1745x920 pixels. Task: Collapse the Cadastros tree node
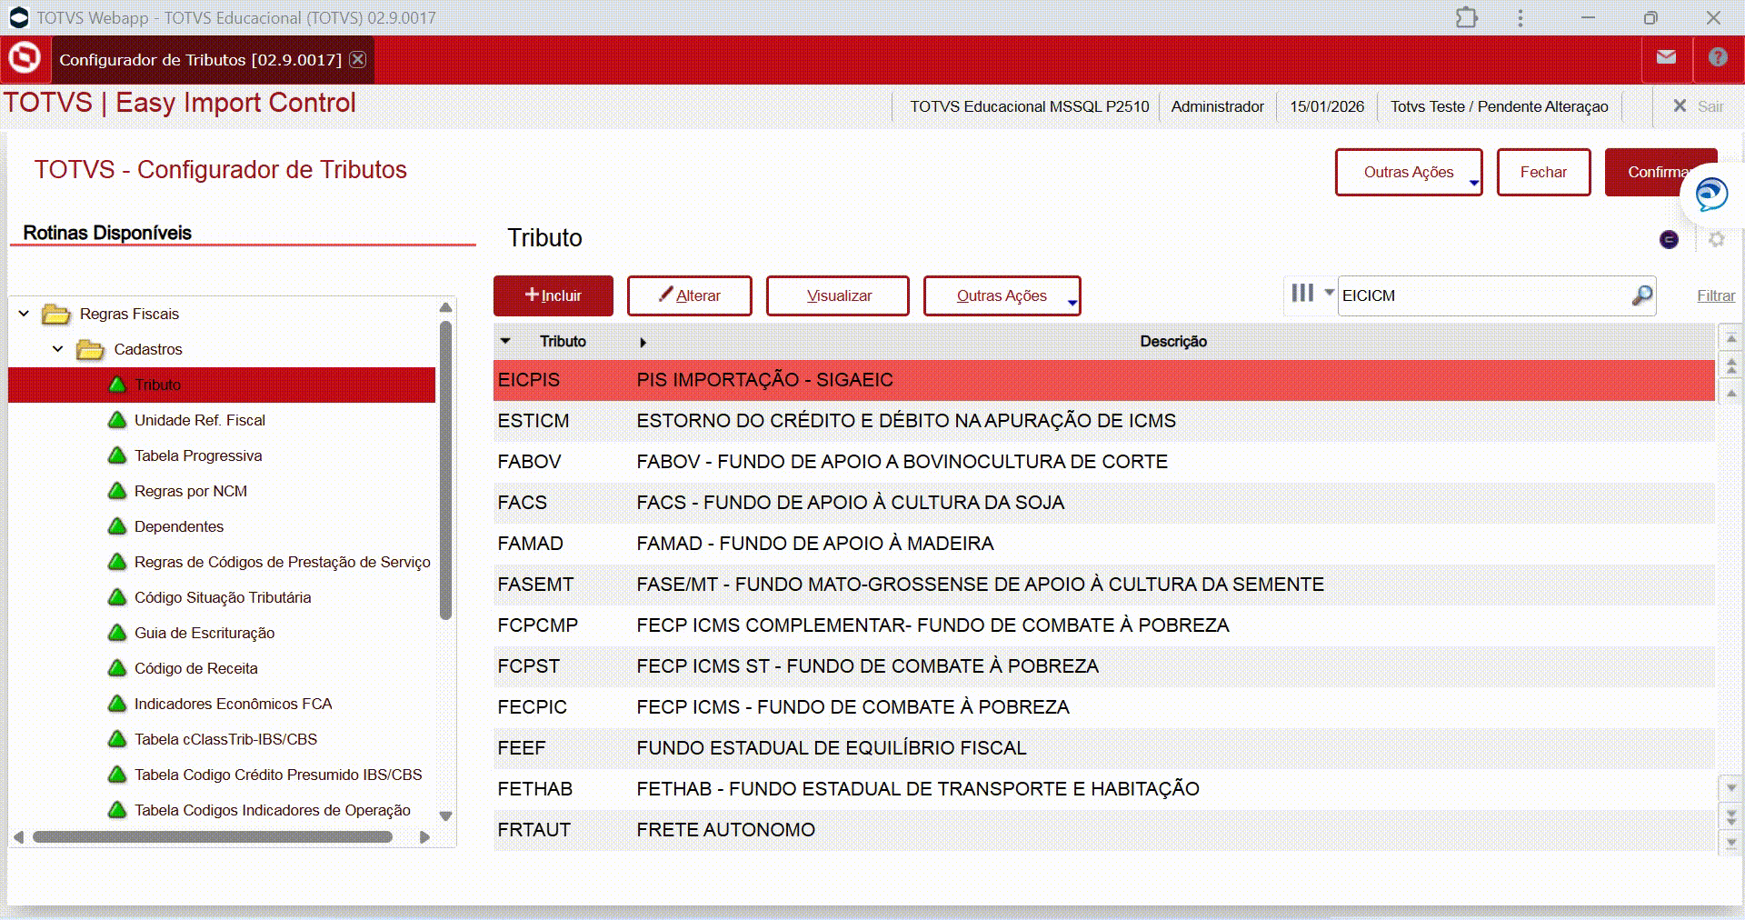pos(58,349)
